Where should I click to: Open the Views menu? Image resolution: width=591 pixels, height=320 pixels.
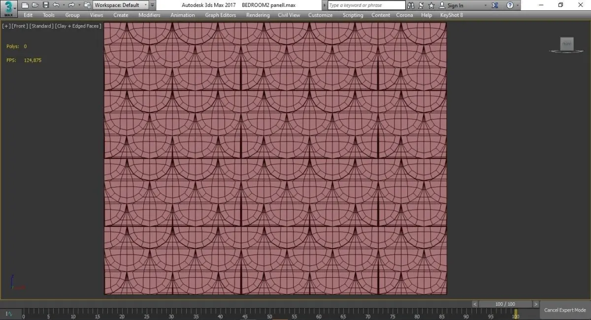pyautogui.click(x=97, y=15)
